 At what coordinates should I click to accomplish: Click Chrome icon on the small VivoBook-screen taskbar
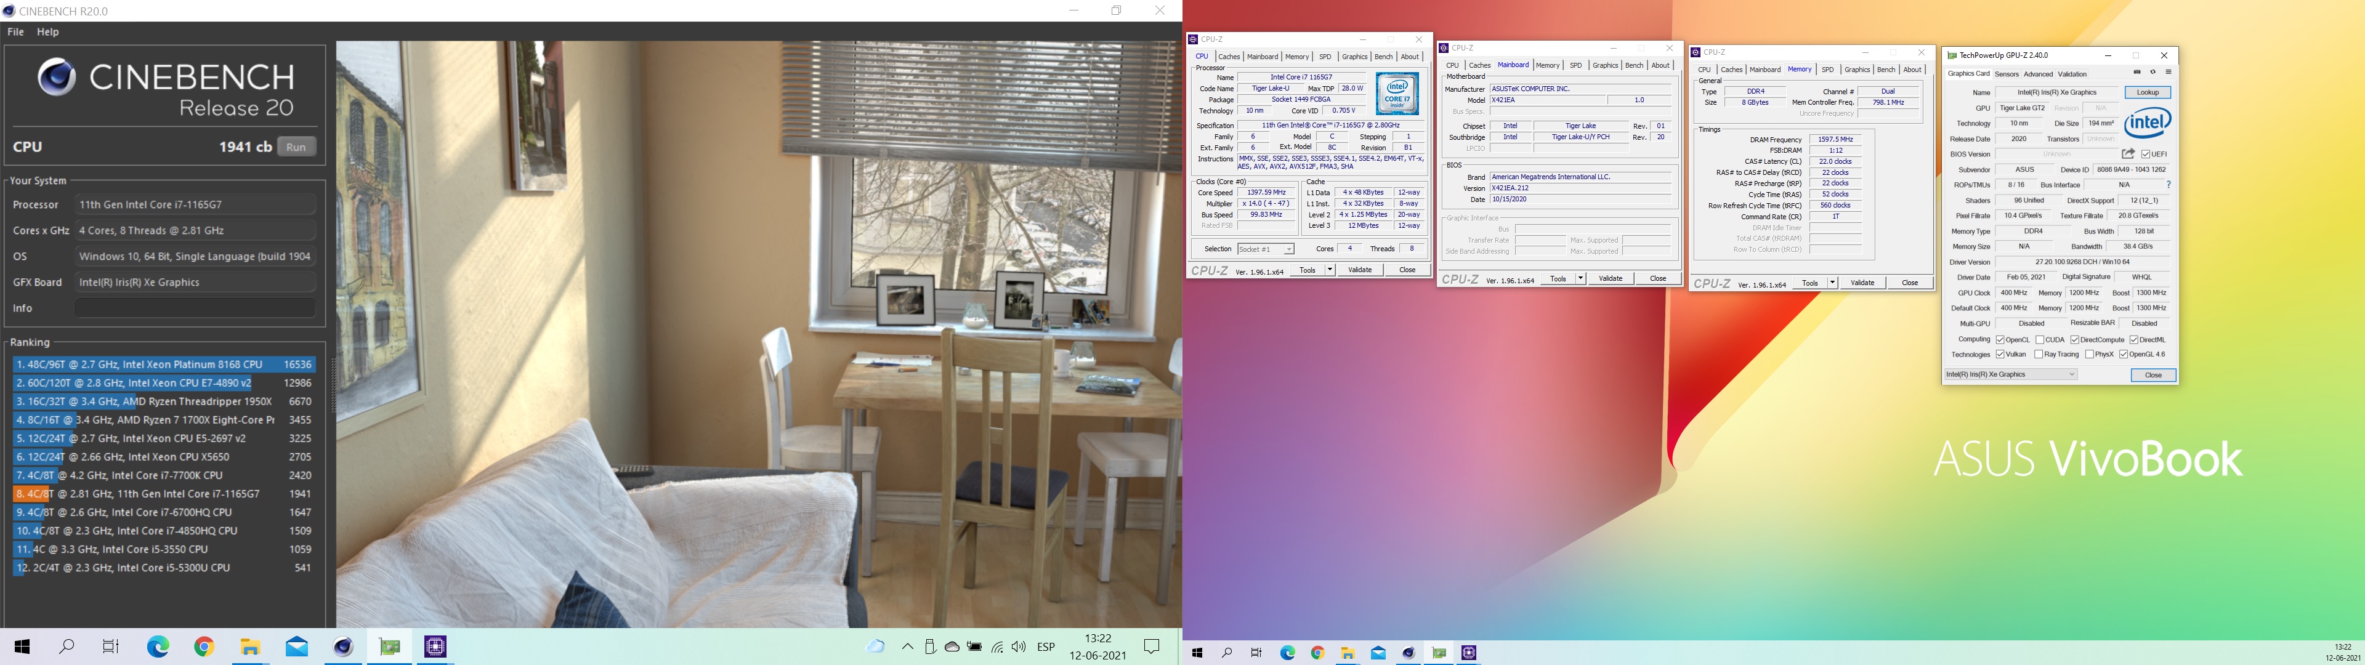(x=1317, y=653)
